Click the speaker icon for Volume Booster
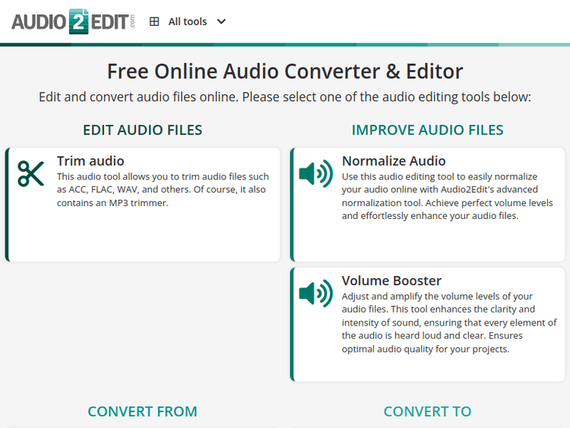570x428 pixels. coord(315,293)
